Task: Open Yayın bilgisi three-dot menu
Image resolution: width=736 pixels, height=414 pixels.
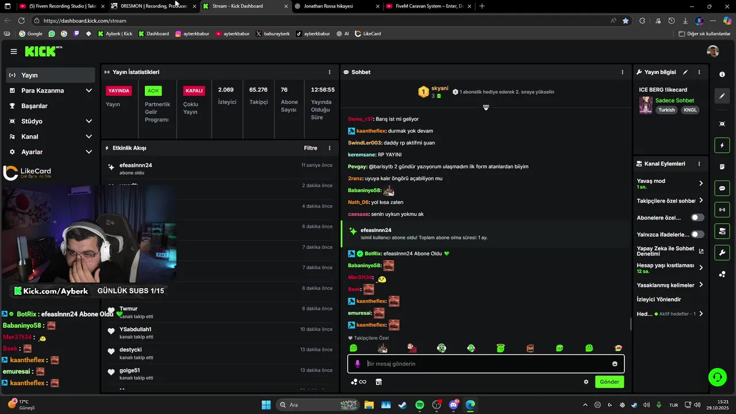Action: (699, 72)
